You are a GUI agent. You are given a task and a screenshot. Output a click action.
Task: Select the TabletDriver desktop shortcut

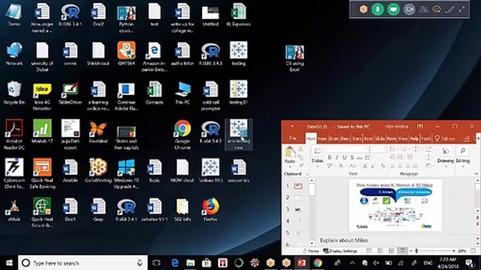coord(70,92)
